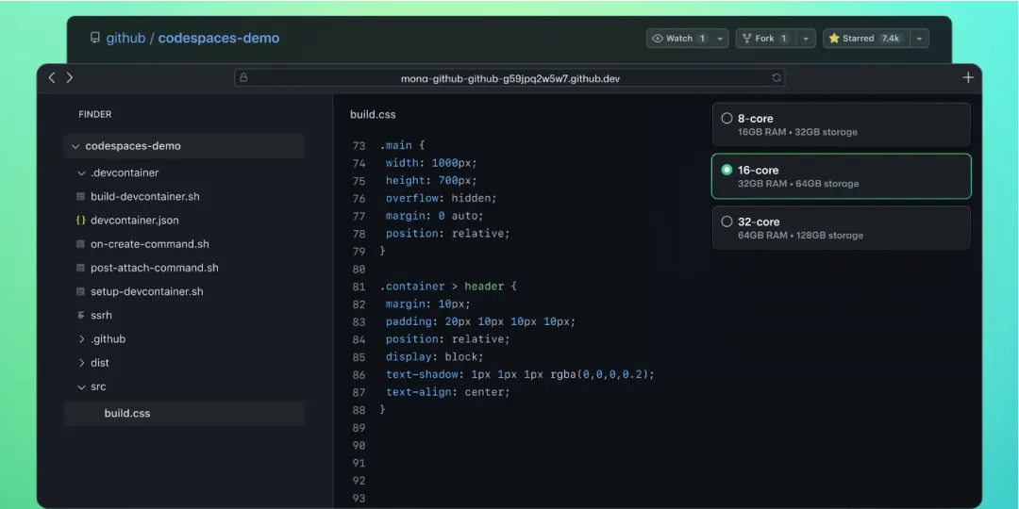Select the 8-core machine option
Screen dimensions: 1019x509
[x=727, y=119]
